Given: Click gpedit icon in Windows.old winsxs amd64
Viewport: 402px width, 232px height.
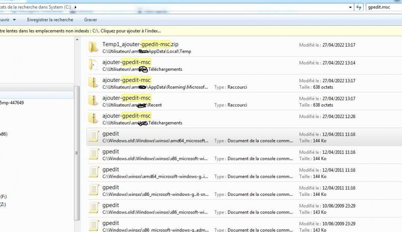Looking at the screenshot, I should coord(94,137).
